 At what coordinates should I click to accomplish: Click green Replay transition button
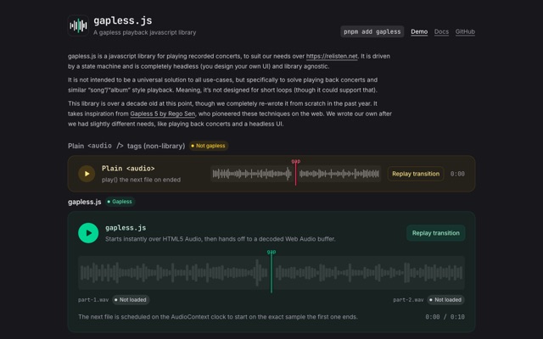tap(435, 233)
